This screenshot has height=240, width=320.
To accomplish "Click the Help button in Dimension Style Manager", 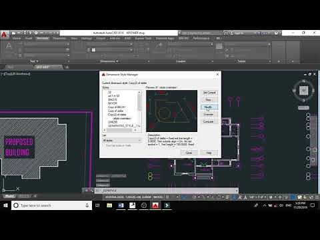I will click(209, 153).
